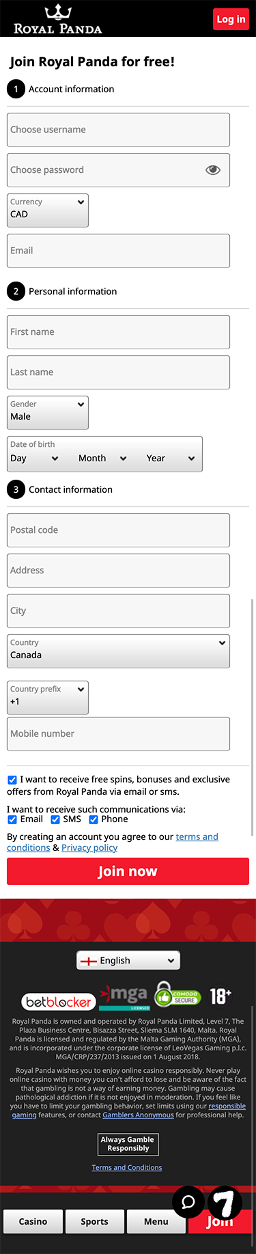The width and height of the screenshot is (256, 1254).
Task: Click the MGA licensed logo
Action: 125,997
